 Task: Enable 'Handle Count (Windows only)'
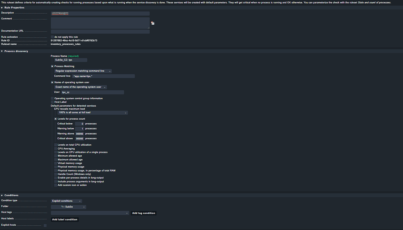pyautogui.click(x=55, y=174)
